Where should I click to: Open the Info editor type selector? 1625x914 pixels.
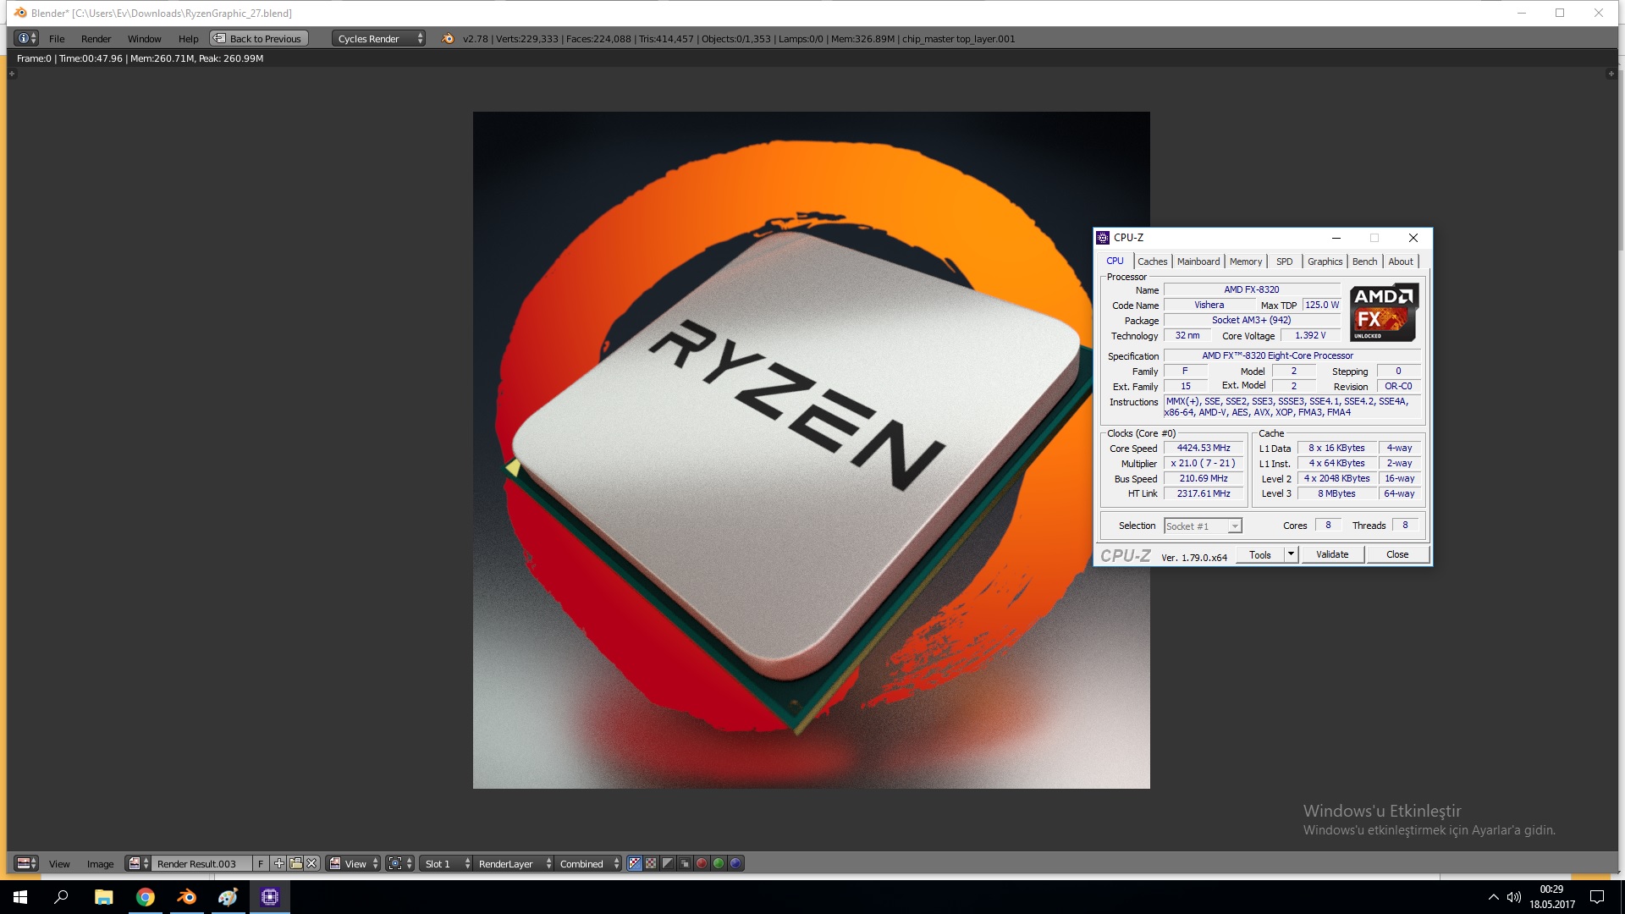(27, 38)
